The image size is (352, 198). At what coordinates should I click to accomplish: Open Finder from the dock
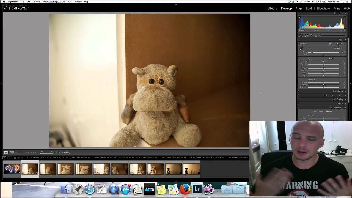tap(66, 189)
